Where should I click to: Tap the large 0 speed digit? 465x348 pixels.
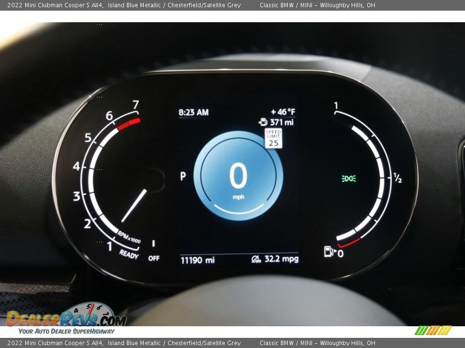[x=238, y=176]
